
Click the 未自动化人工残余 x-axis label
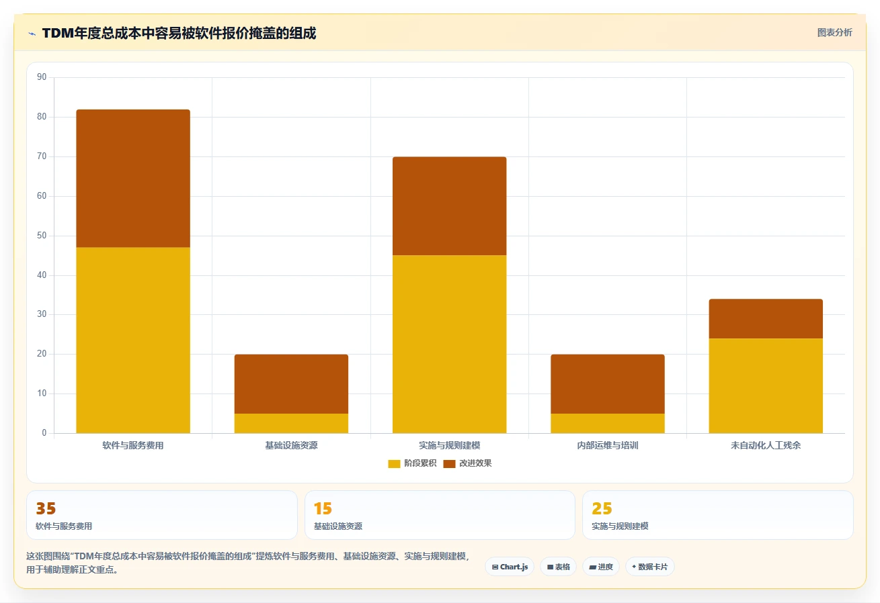pos(766,445)
